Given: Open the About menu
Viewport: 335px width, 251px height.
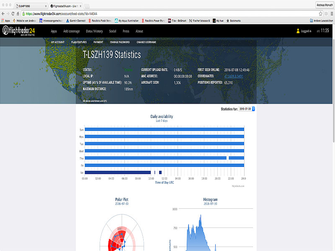Looking at the screenshot, I should point(139,31).
